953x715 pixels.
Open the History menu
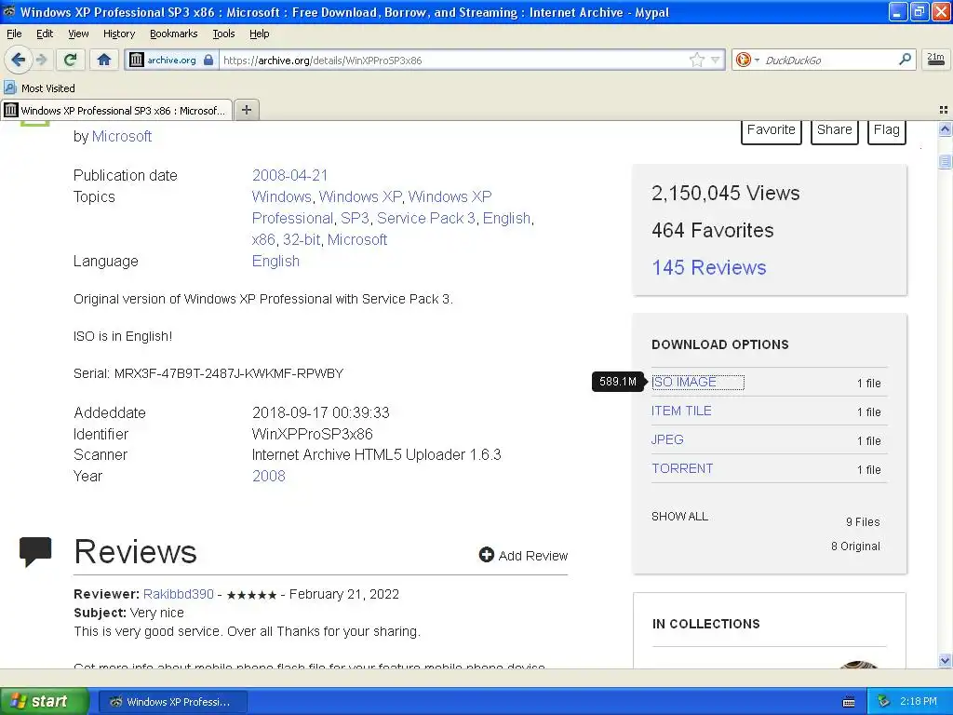pyautogui.click(x=118, y=34)
